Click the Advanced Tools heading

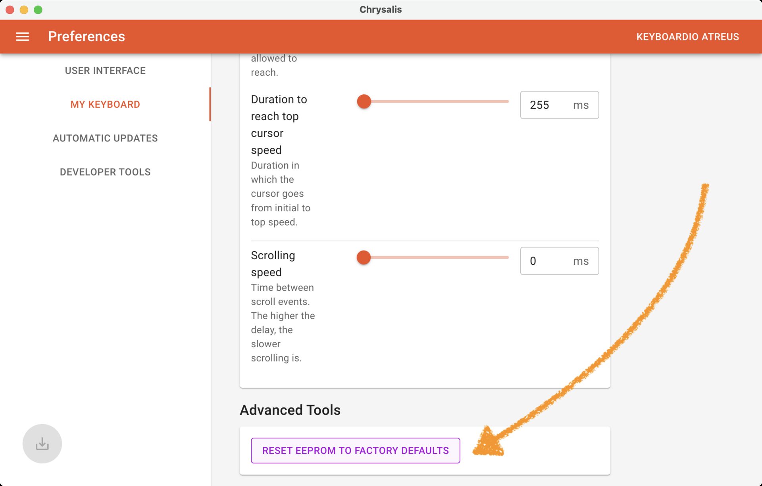tap(290, 410)
